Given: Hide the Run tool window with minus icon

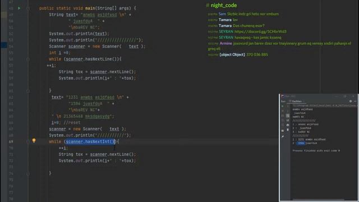Looking at the screenshot, I should tap(355, 101).
